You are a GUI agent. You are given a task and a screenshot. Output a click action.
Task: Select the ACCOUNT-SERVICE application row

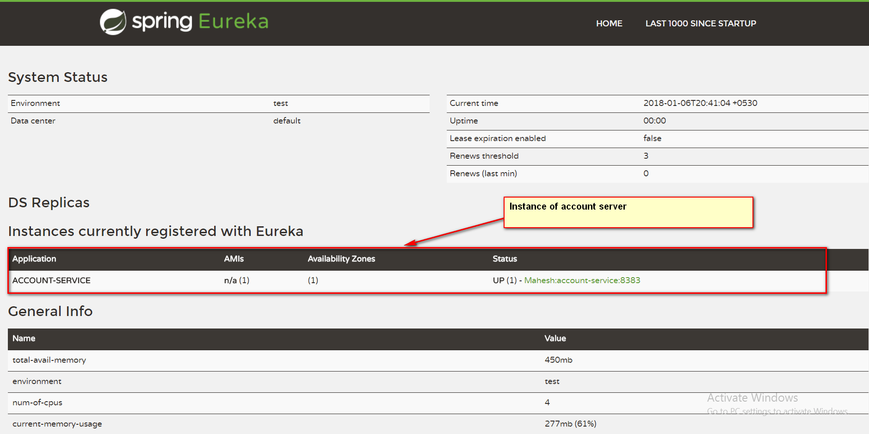click(x=51, y=280)
